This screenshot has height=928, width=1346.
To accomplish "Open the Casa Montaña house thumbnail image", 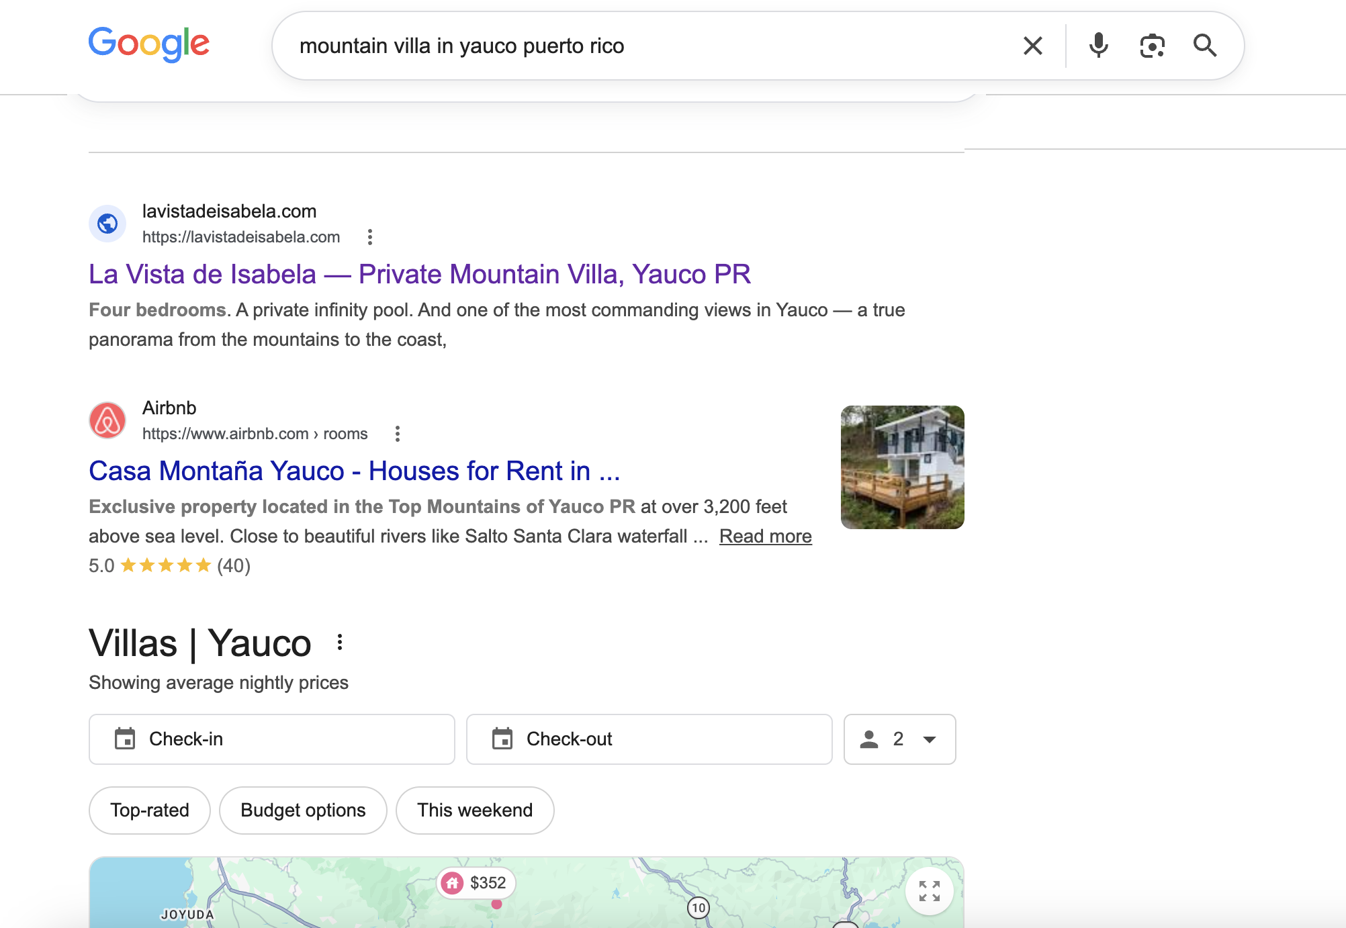I will (x=903, y=467).
